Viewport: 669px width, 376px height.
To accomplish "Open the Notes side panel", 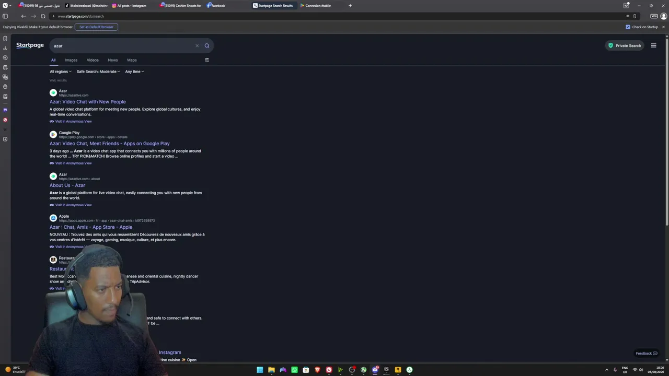I will click(5, 67).
